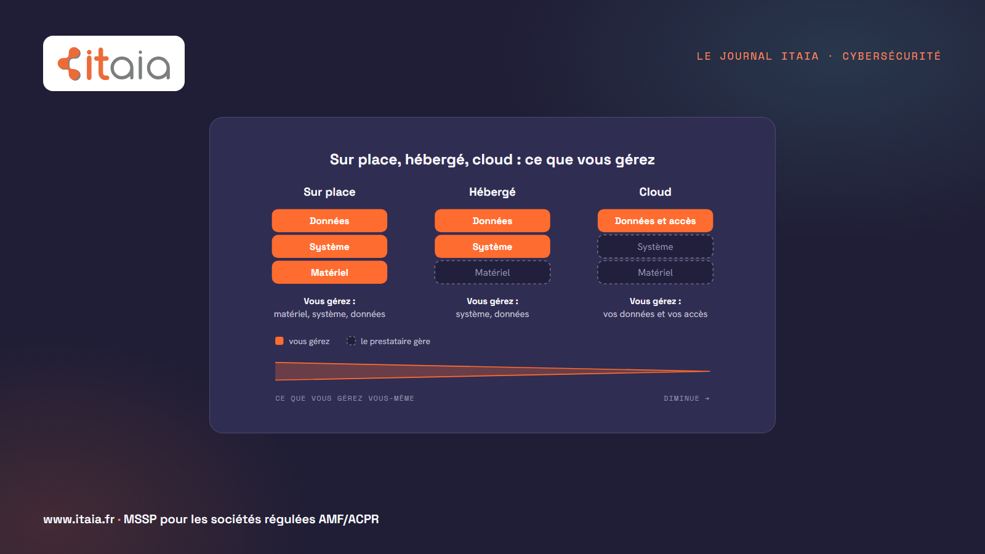The height and width of the screenshot is (554, 985).
Task: Click the Système block under Hébergé
Action: [492, 247]
